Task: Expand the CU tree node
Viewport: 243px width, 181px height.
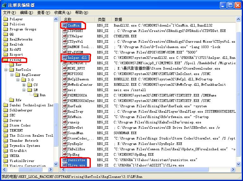Action: (24, 85)
